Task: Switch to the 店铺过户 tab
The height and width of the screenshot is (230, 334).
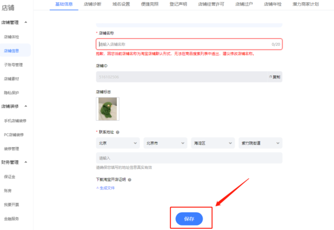Action: click(244, 4)
